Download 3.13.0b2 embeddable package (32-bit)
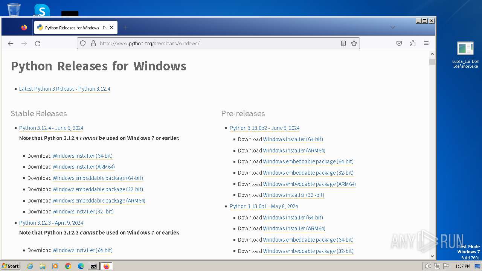This screenshot has width=482, height=271. tap(308, 173)
